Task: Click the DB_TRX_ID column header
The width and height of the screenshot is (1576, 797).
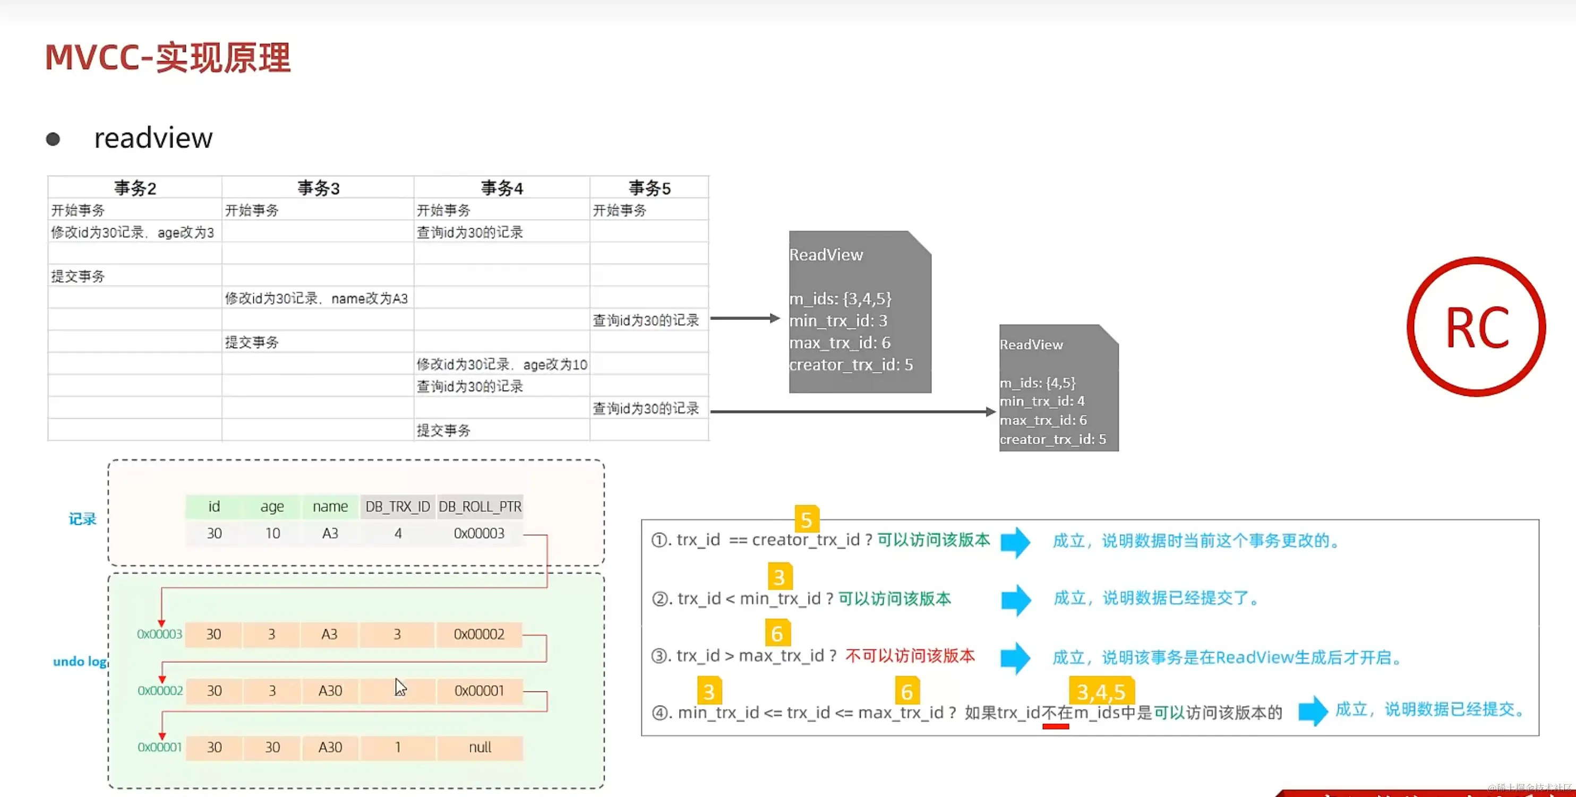Action: point(398,507)
